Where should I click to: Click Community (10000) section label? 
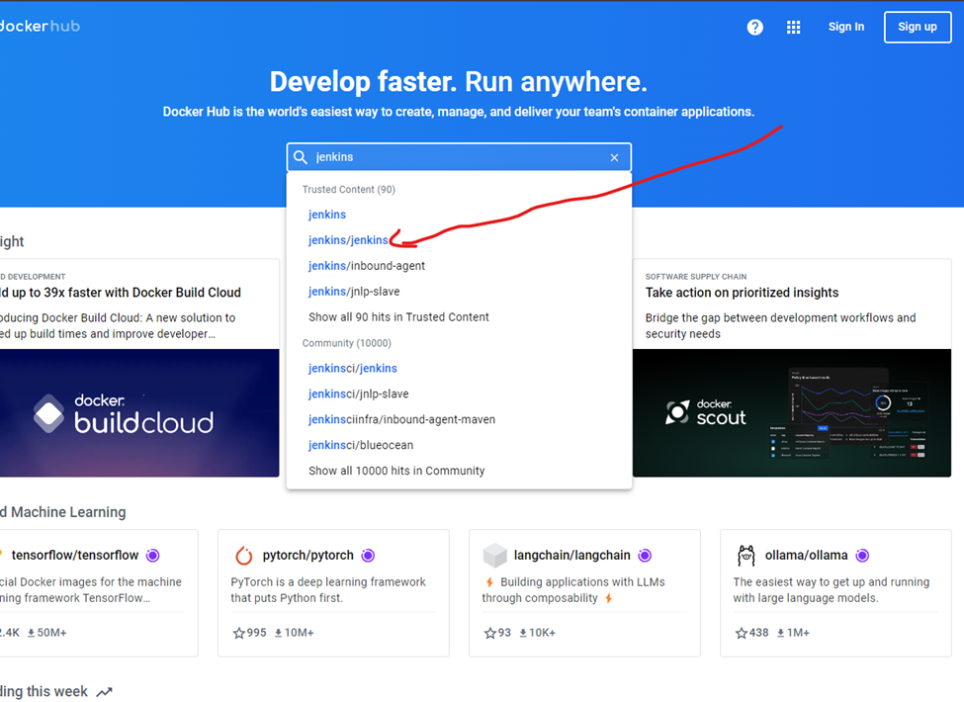point(347,343)
